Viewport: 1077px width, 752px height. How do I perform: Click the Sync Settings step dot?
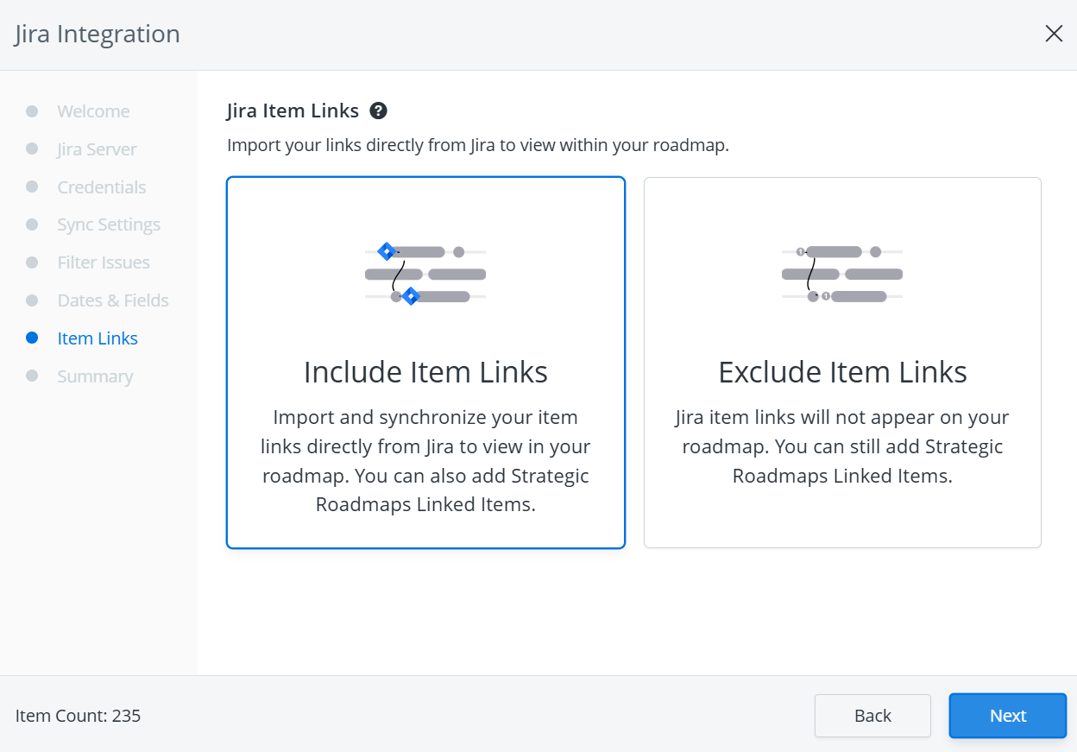click(33, 224)
